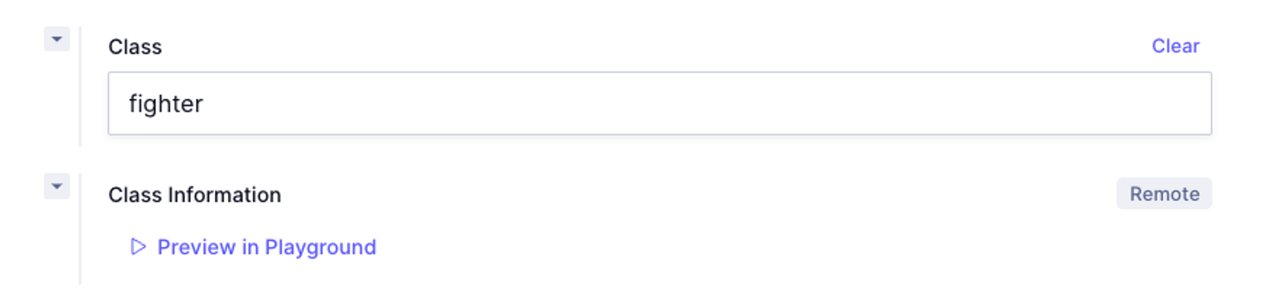Fold the second section using its down arrow

pos(57,186)
